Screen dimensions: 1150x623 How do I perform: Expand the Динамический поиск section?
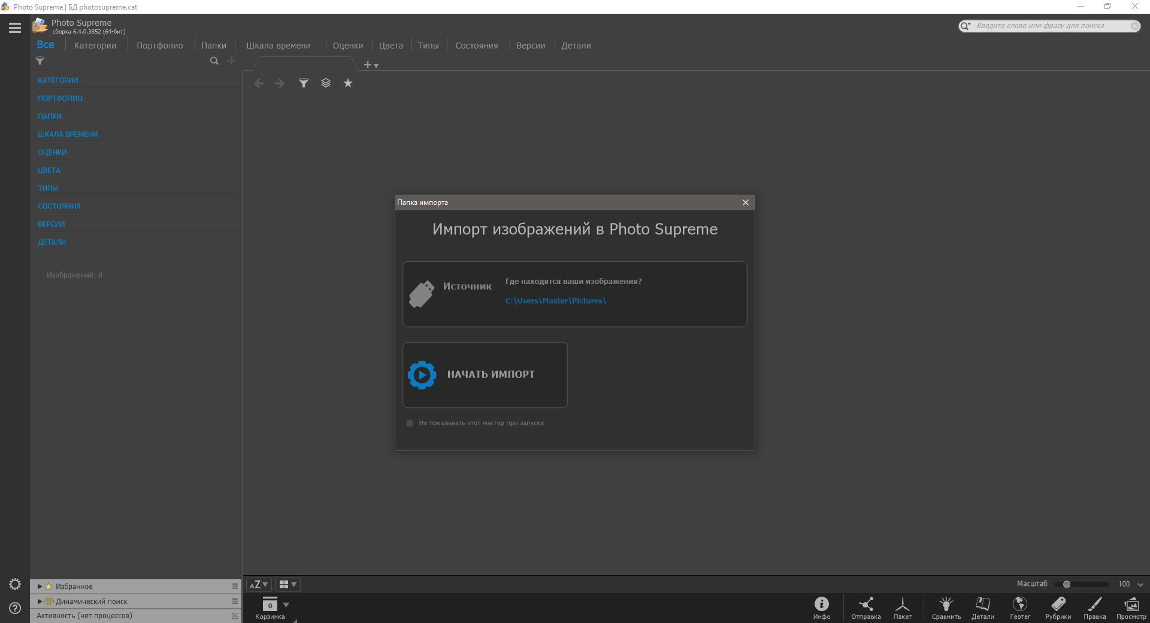40,601
